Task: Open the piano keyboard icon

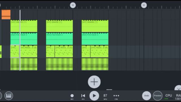Action: point(9,96)
